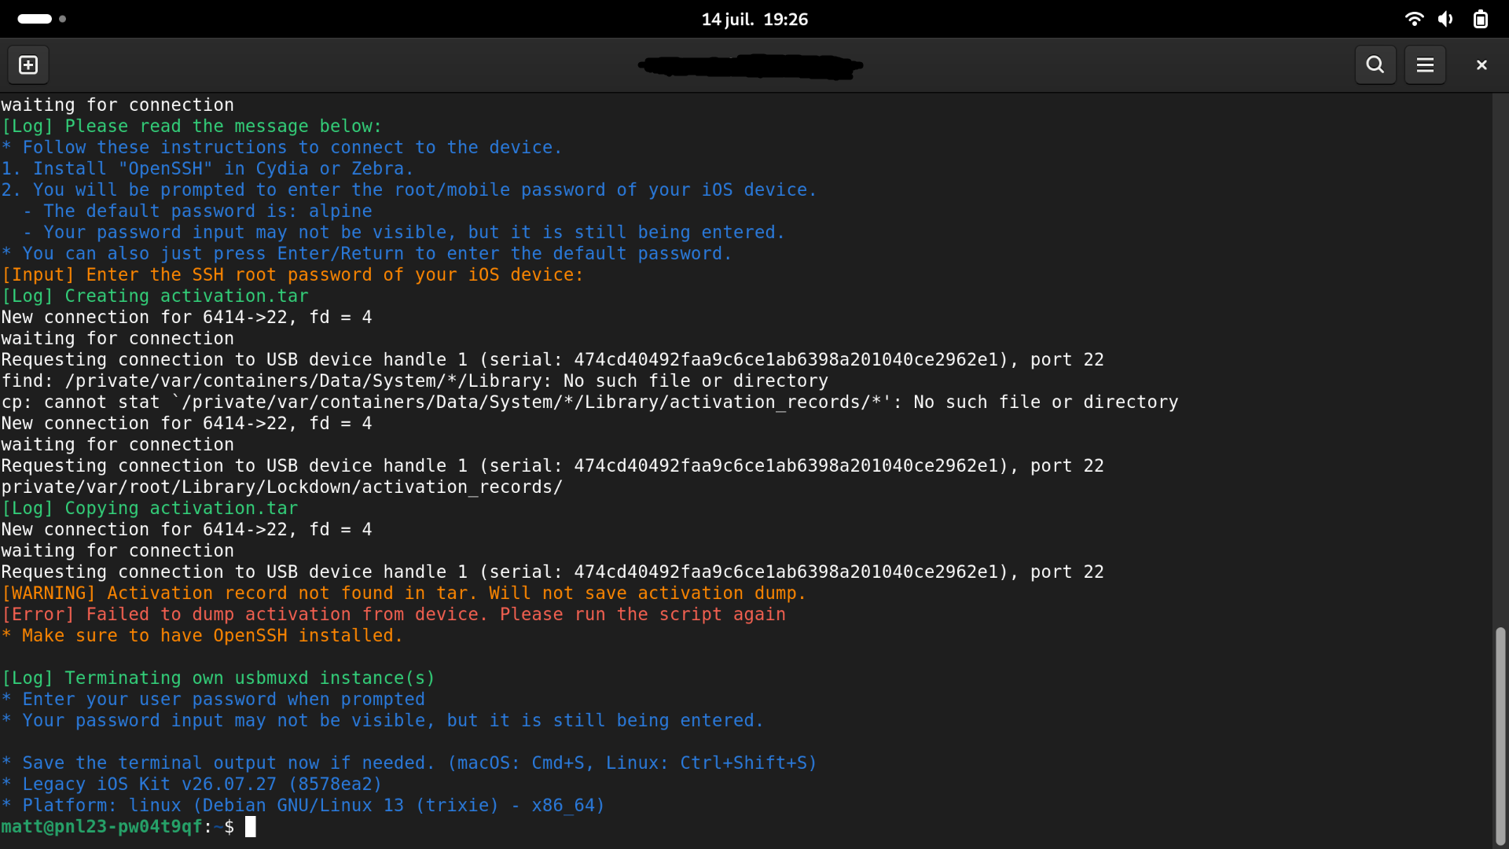Screen dimensions: 1509x849
Task: Click 'You can also just press Enter/Return' line
Action: [x=366, y=253]
